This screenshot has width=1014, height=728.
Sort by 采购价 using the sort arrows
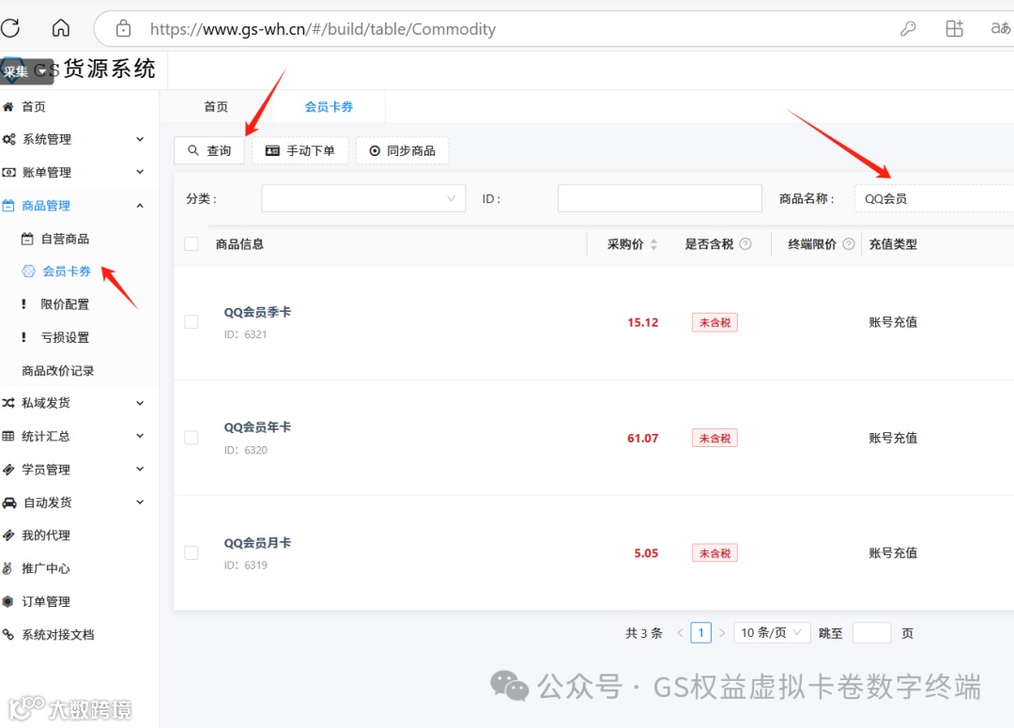pos(653,244)
